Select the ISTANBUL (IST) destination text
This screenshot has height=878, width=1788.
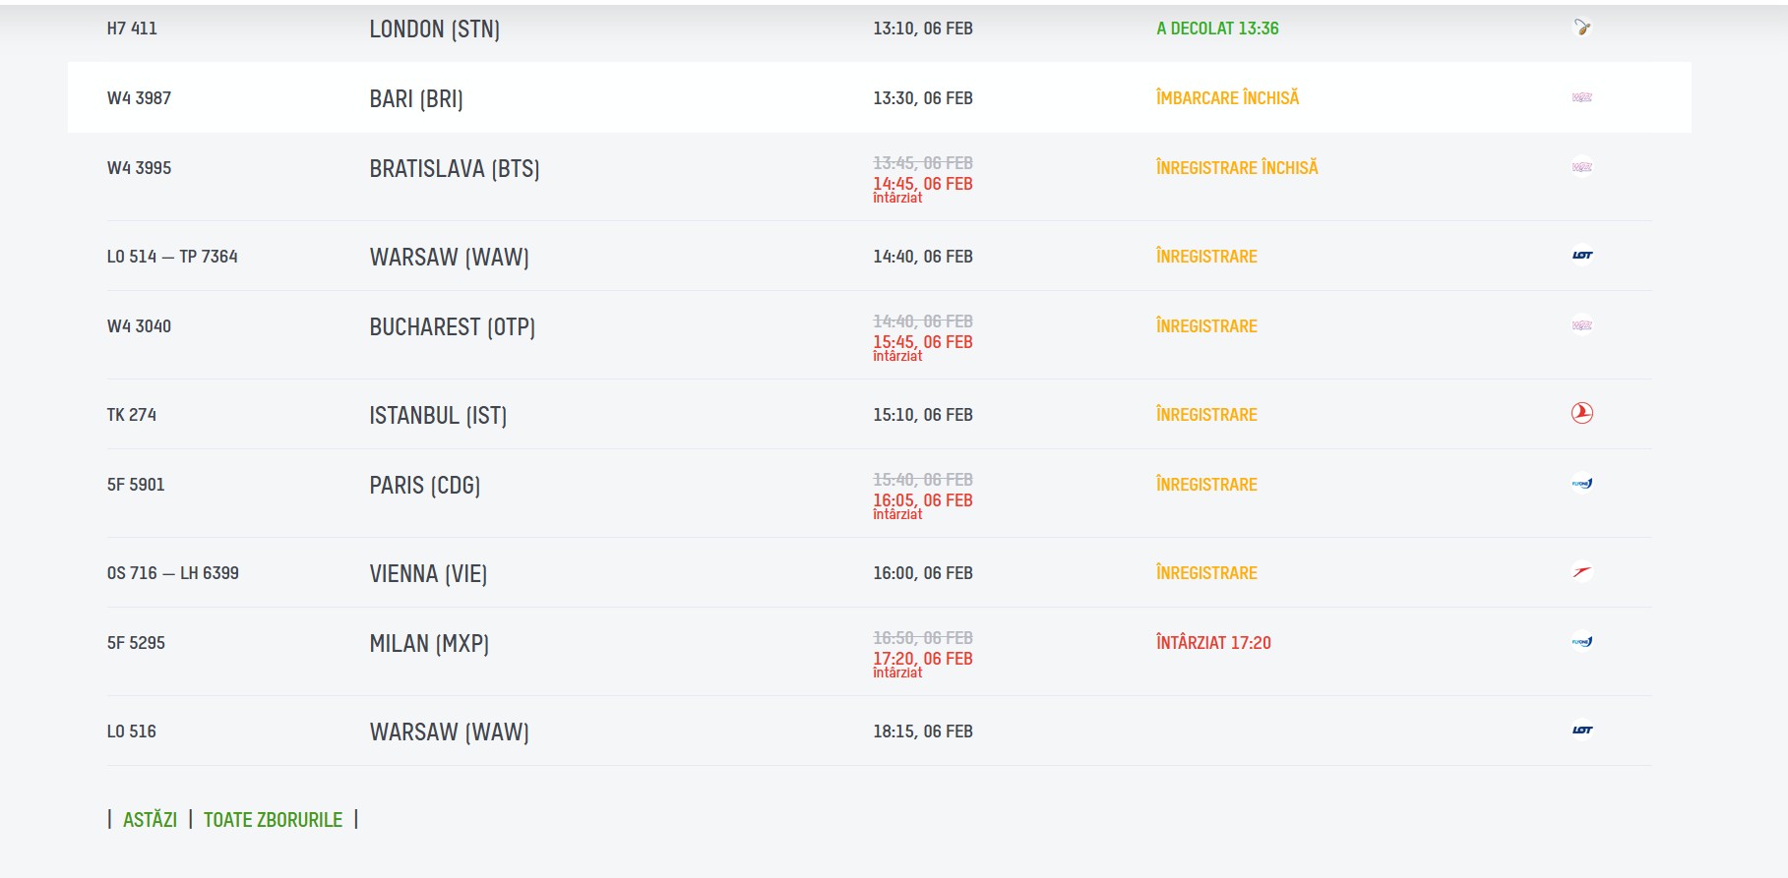coord(438,415)
